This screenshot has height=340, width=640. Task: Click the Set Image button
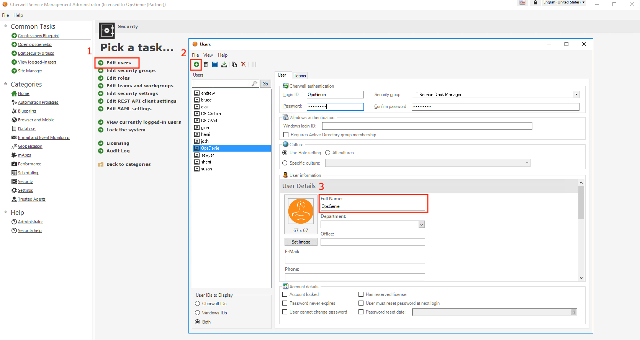(301, 242)
